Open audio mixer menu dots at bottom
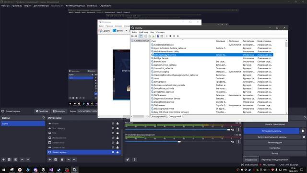The width and height of the screenshot is (307, 173). 134,160
